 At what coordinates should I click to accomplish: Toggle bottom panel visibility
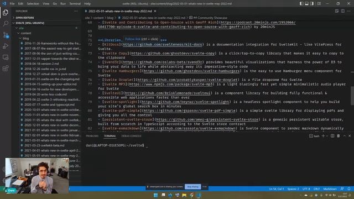[306, 4]
